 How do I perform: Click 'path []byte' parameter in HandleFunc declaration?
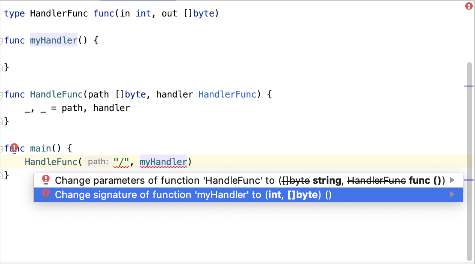116,94
